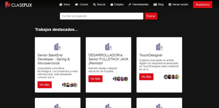Click building icon on TouchDesigner card
Image resolution: width=219 pixels, height=108 pixels.
click(159, 47)
